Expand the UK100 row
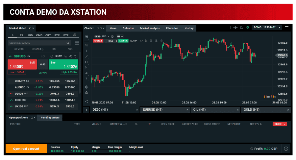The image size is (296, 160). (11, 106)
